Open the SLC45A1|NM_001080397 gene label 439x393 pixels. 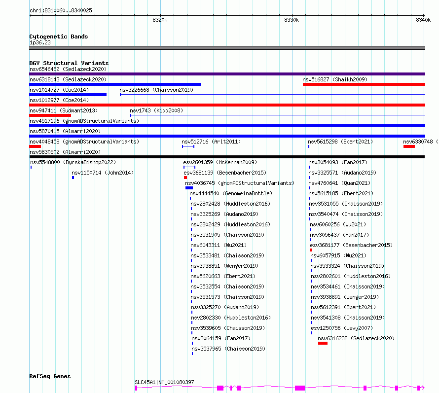click(x=164, y=382)
